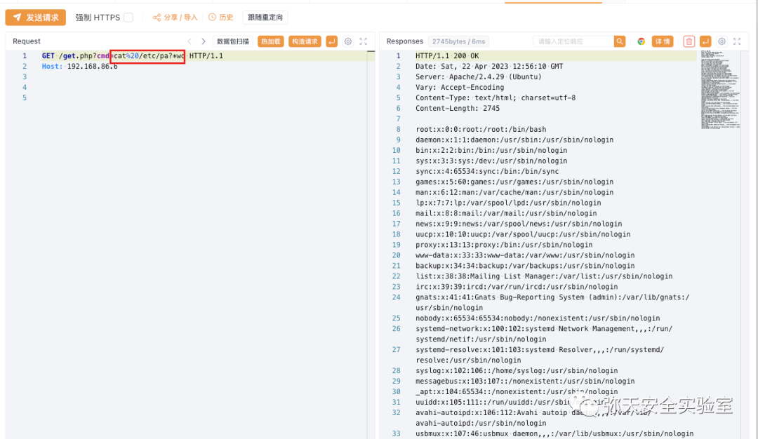Click the Vary: Accept-Encoding line
This screenshot has height=439, width=758.
click(459, 88)
